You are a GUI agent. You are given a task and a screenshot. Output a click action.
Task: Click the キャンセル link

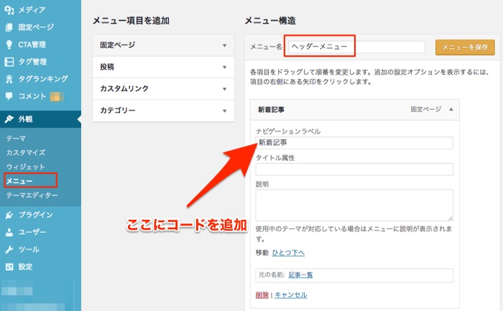[290, 295]
